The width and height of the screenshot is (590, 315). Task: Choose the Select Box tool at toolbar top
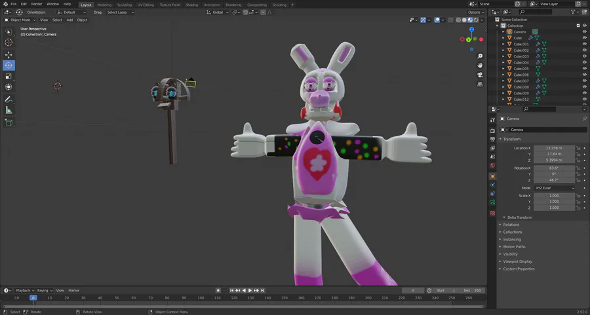tap(9, 31)
